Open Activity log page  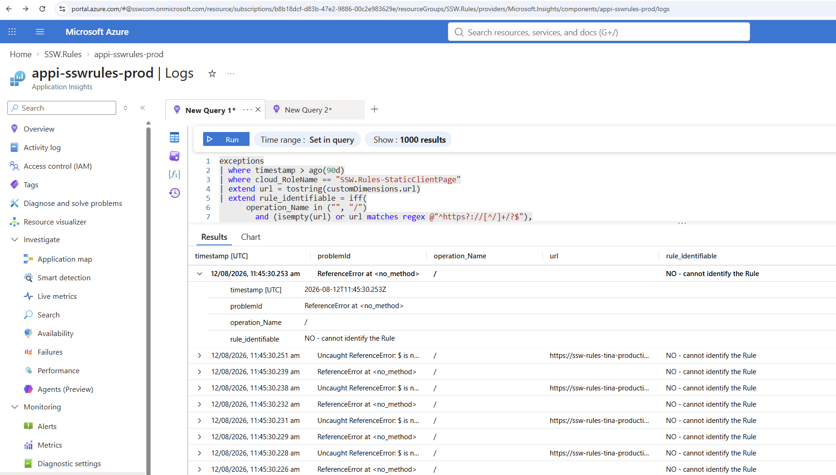point(42,147)
